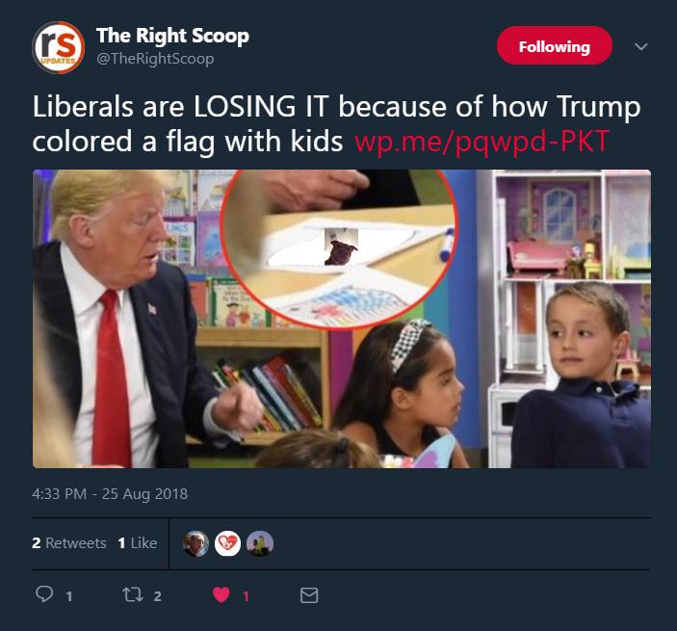The image size is (677, 631).
Task: View the third user avatar with purple background
Action: (x=260, y=543)
